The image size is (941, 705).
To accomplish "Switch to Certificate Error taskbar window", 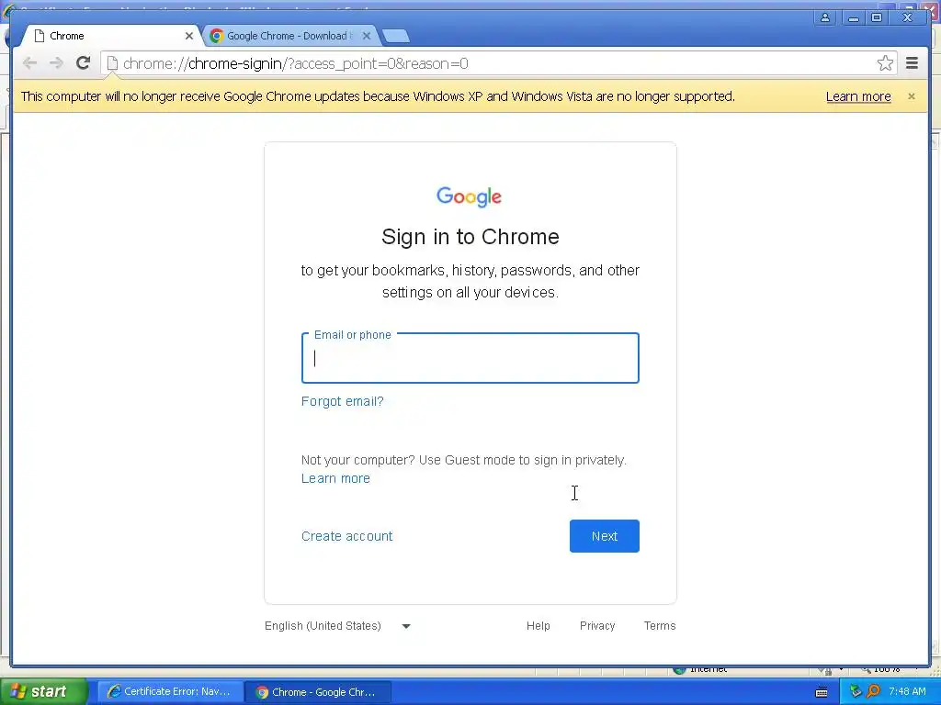I will (169, 692).
